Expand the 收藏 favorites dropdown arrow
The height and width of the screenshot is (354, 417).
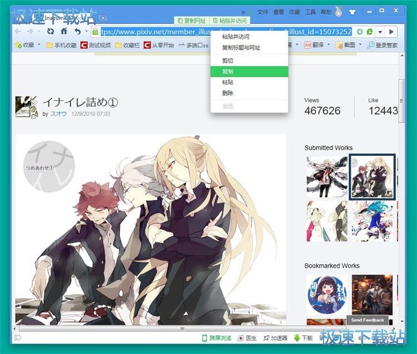coord(39,44)
